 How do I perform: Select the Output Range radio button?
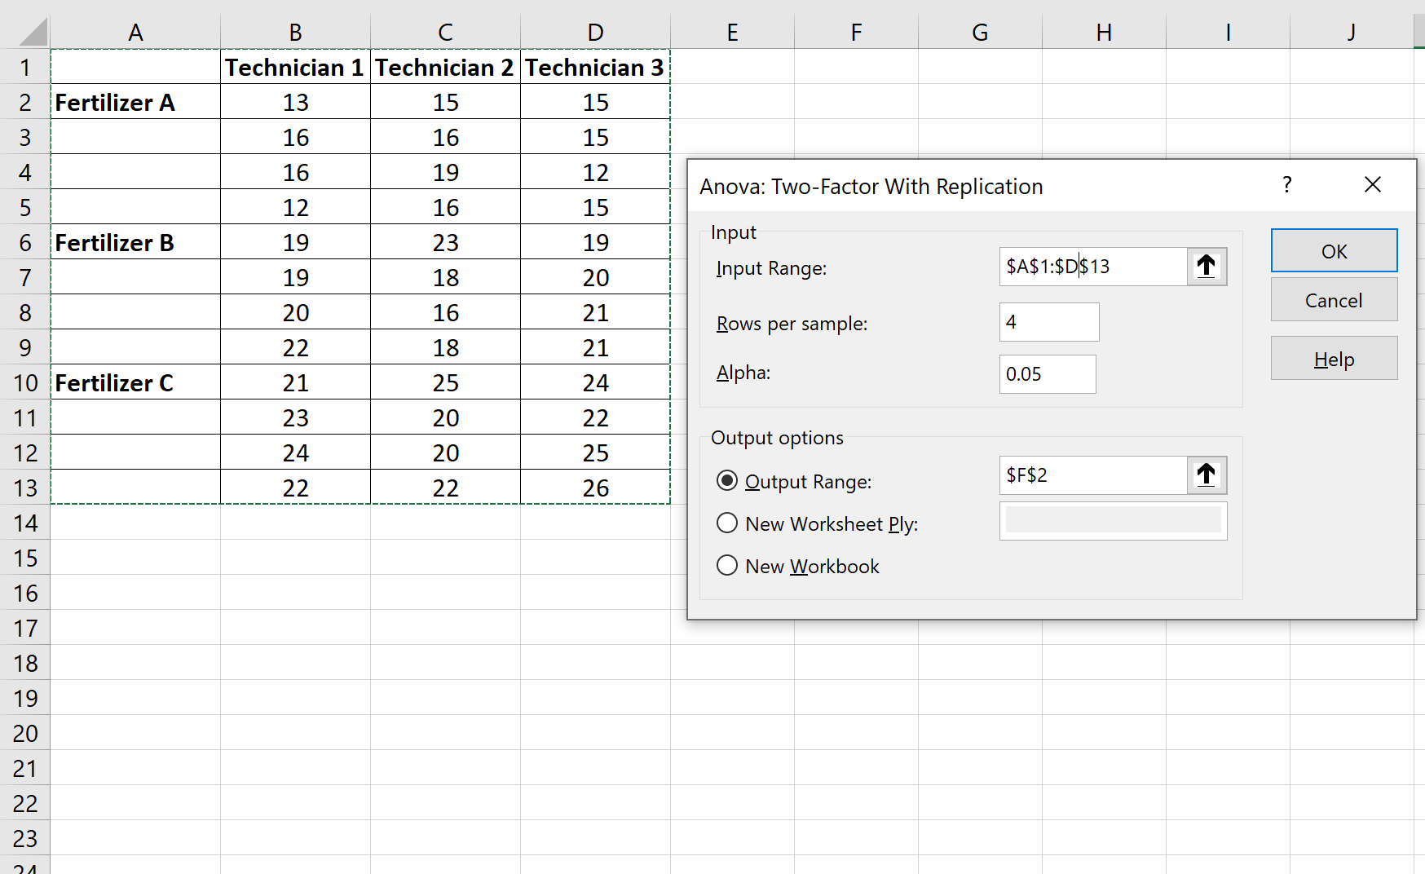click(x=727, y=481)
